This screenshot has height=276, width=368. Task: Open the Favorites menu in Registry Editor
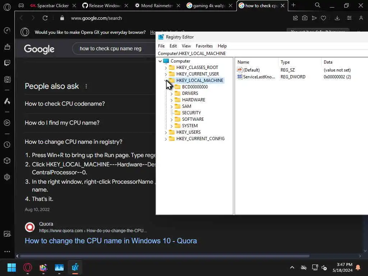[x=204, y=46]
